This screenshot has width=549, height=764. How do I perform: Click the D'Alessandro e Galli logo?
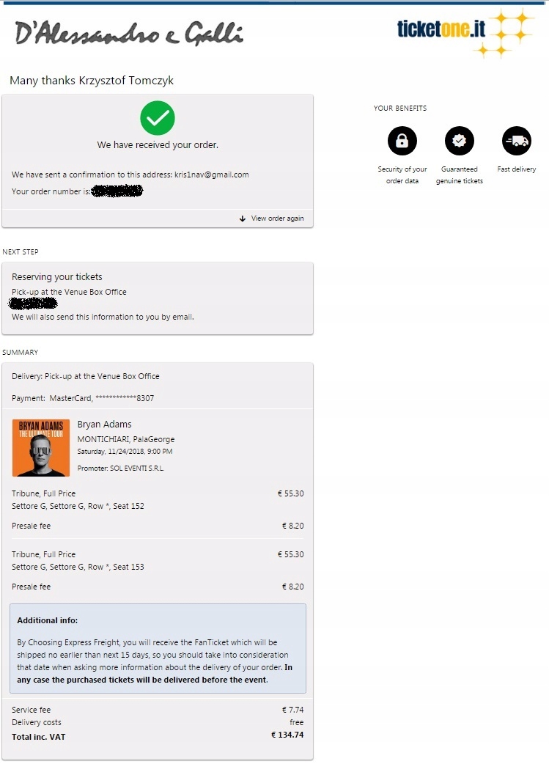click(x=129, y=33)
